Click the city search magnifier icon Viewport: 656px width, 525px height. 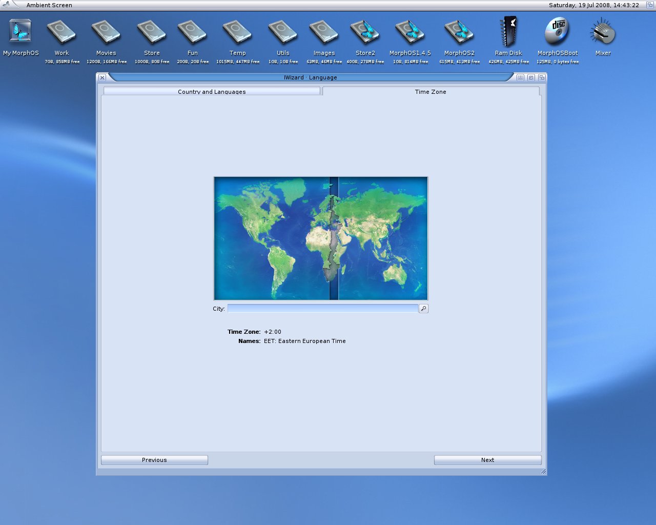423,309
